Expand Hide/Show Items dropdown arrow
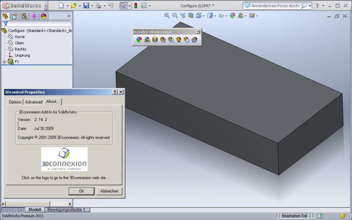 [226, 16]
